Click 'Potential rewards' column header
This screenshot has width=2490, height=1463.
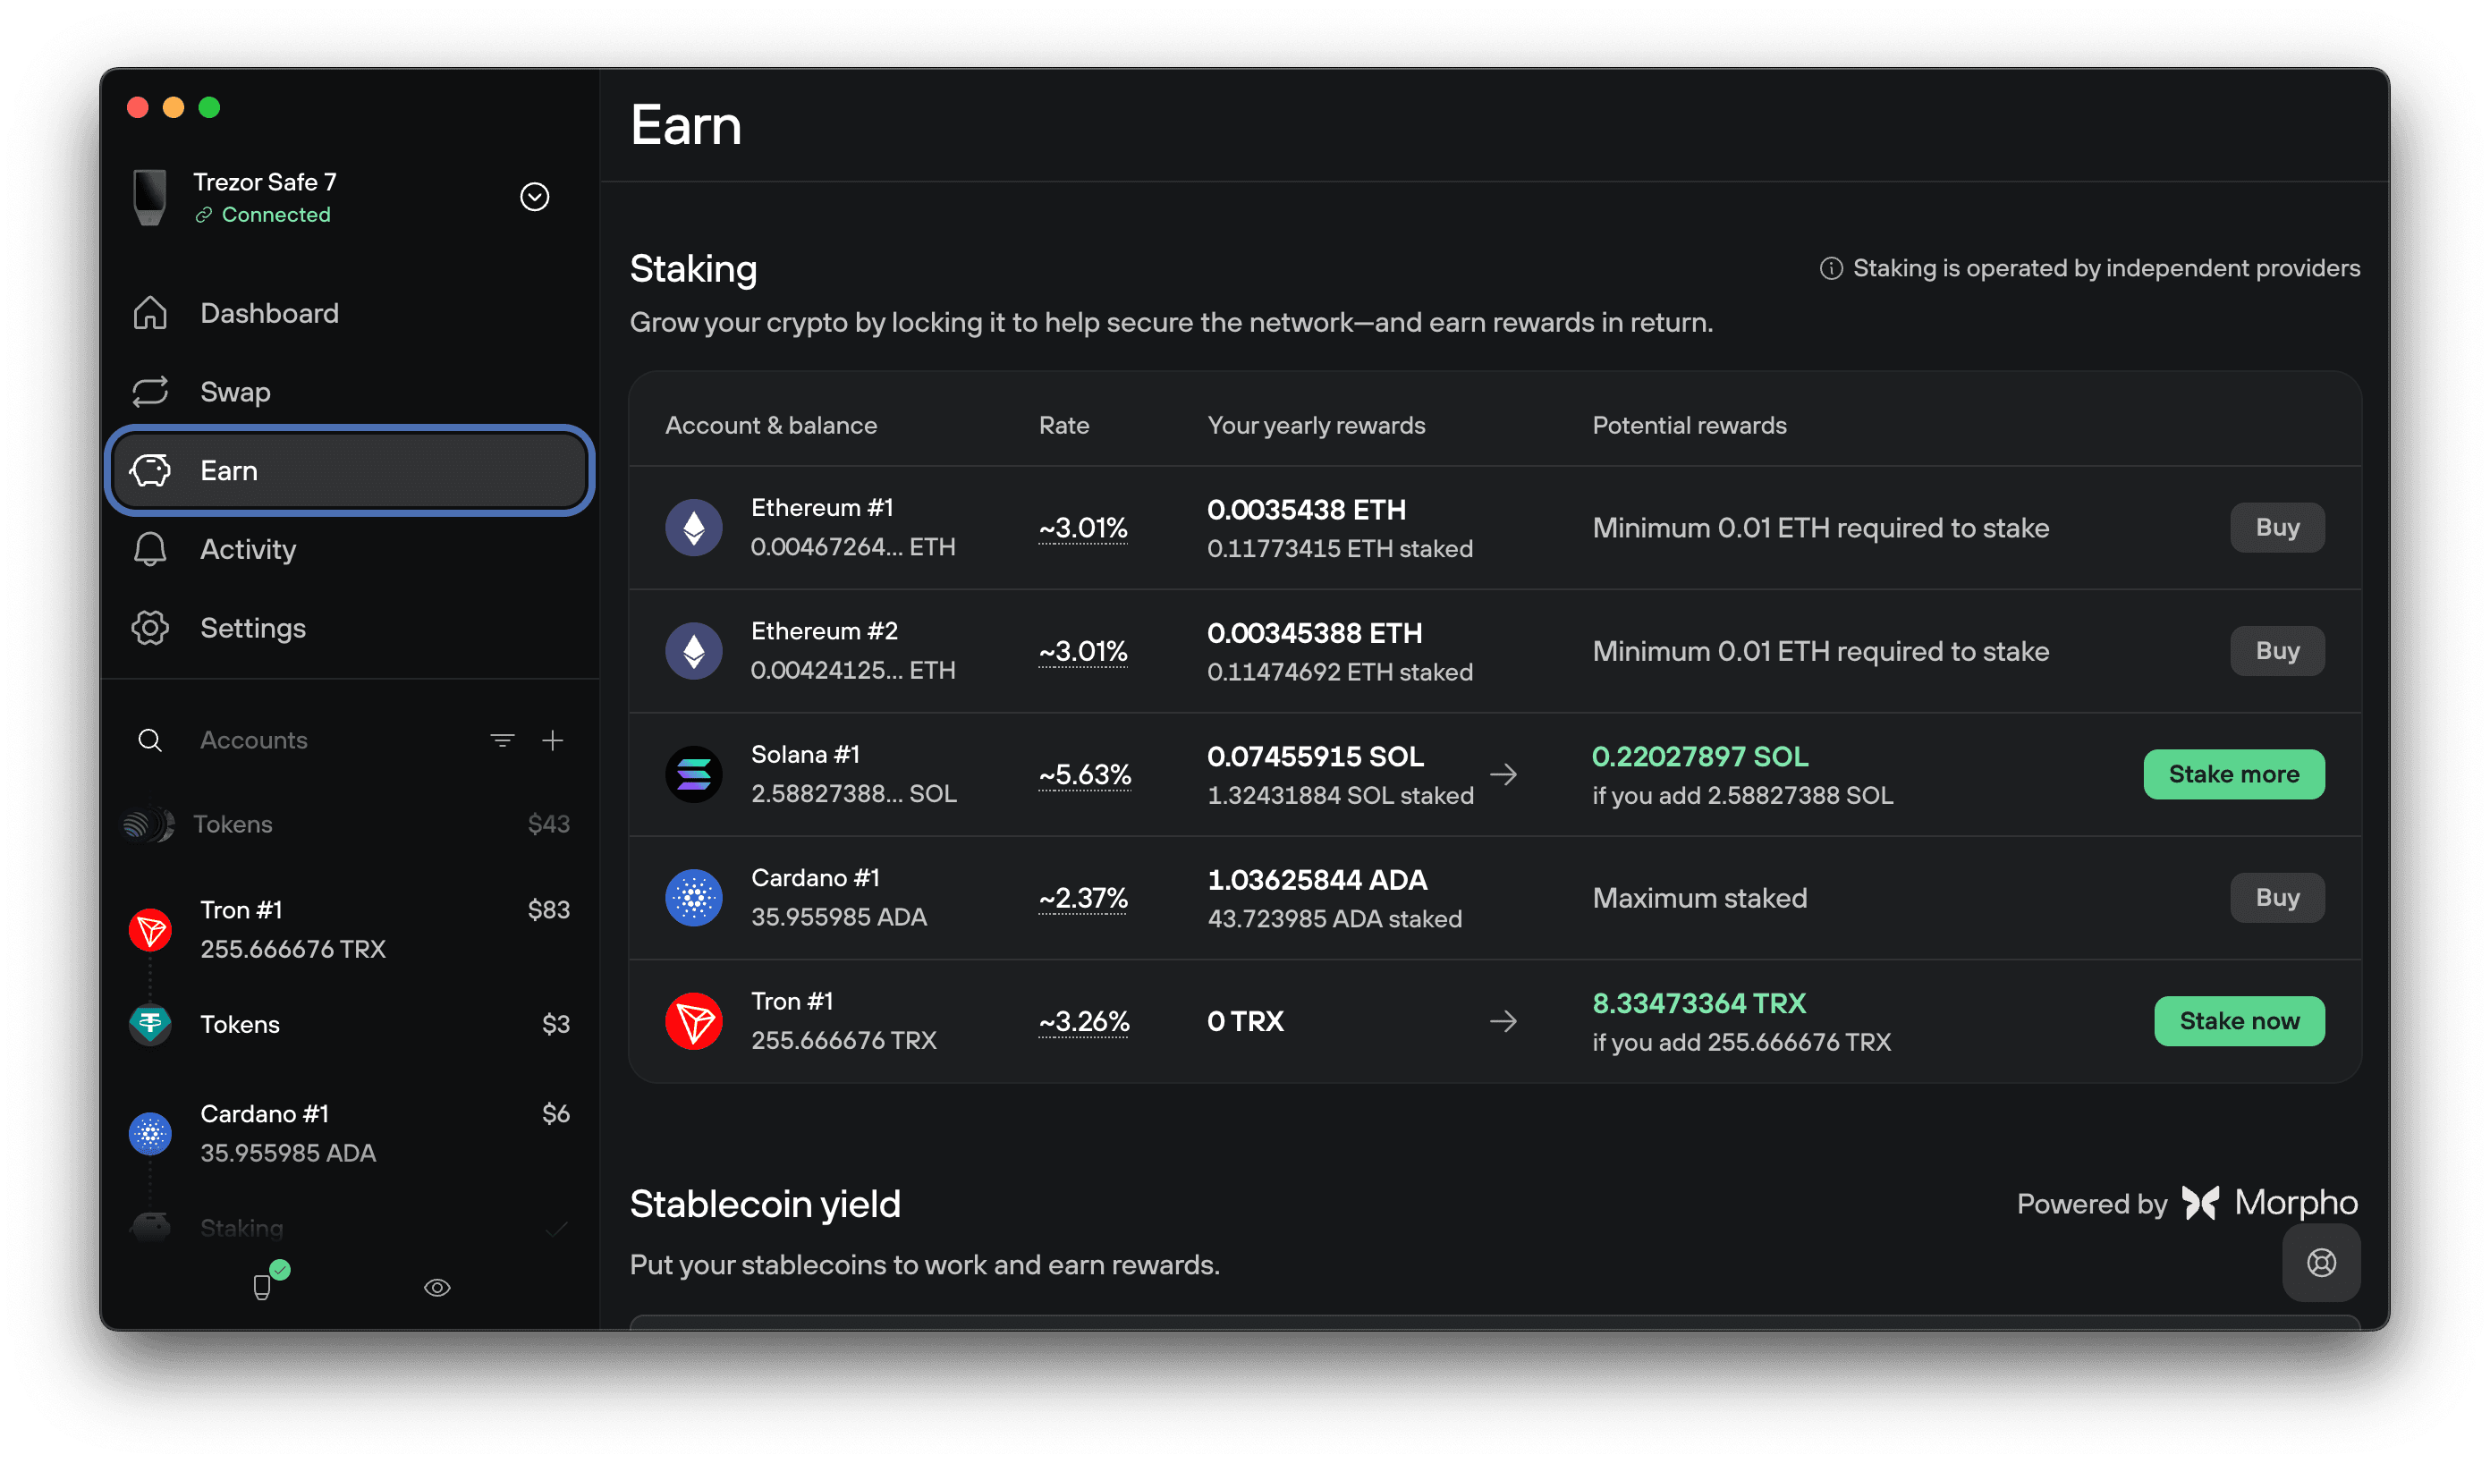pos(1690,426)
